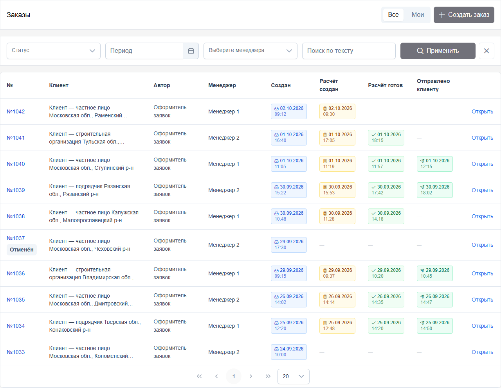Click created date 02.10.2026 09:12 badge

[289, 111]
